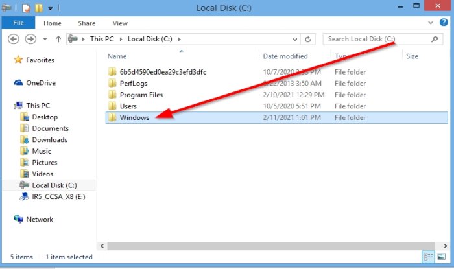Open Pictures in the navigation pane

tap(45, 163)
